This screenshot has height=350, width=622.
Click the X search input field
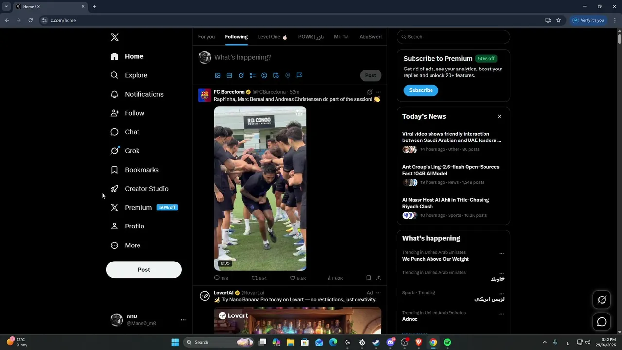[x=453, y=37]
